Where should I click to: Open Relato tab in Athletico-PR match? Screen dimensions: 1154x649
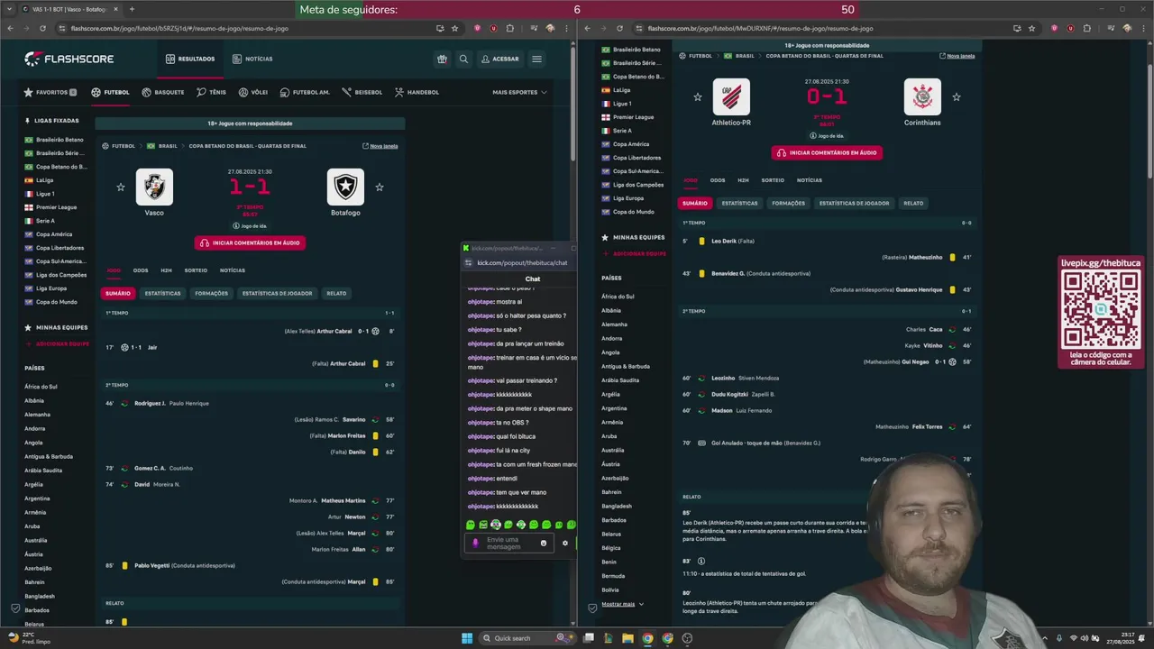pos(913,204)
